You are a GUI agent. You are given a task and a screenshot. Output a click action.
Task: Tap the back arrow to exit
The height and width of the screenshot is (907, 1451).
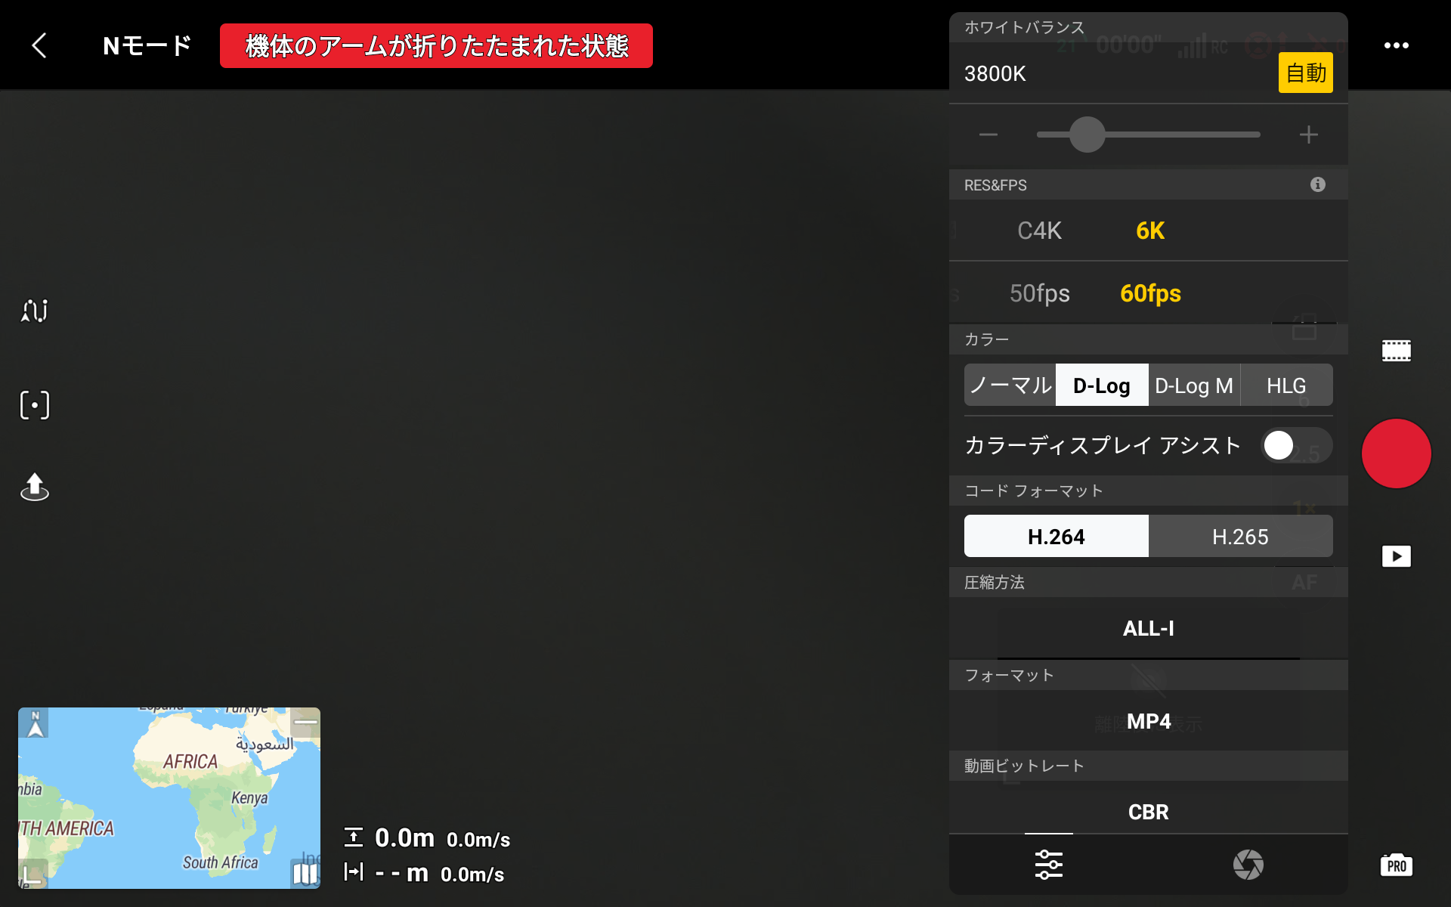pyautogui.click(x=39, y=45)
